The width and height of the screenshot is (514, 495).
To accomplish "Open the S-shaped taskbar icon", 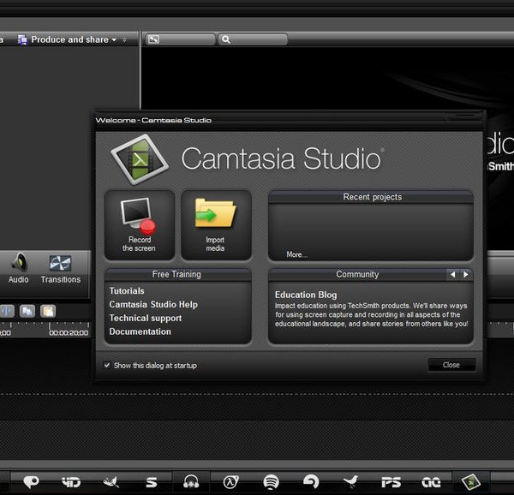I will [152, 482].
